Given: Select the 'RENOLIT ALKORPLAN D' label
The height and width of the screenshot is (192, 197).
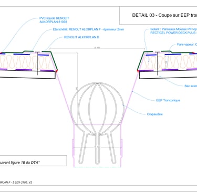Looking at the screenshot, I should tap(81, 37).
